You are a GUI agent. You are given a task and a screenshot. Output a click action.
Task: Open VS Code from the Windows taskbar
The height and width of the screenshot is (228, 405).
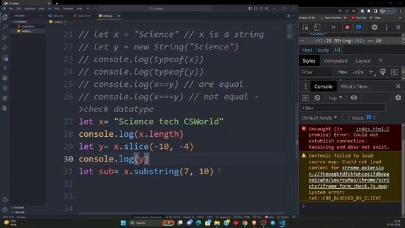click(x=282, y=223)
